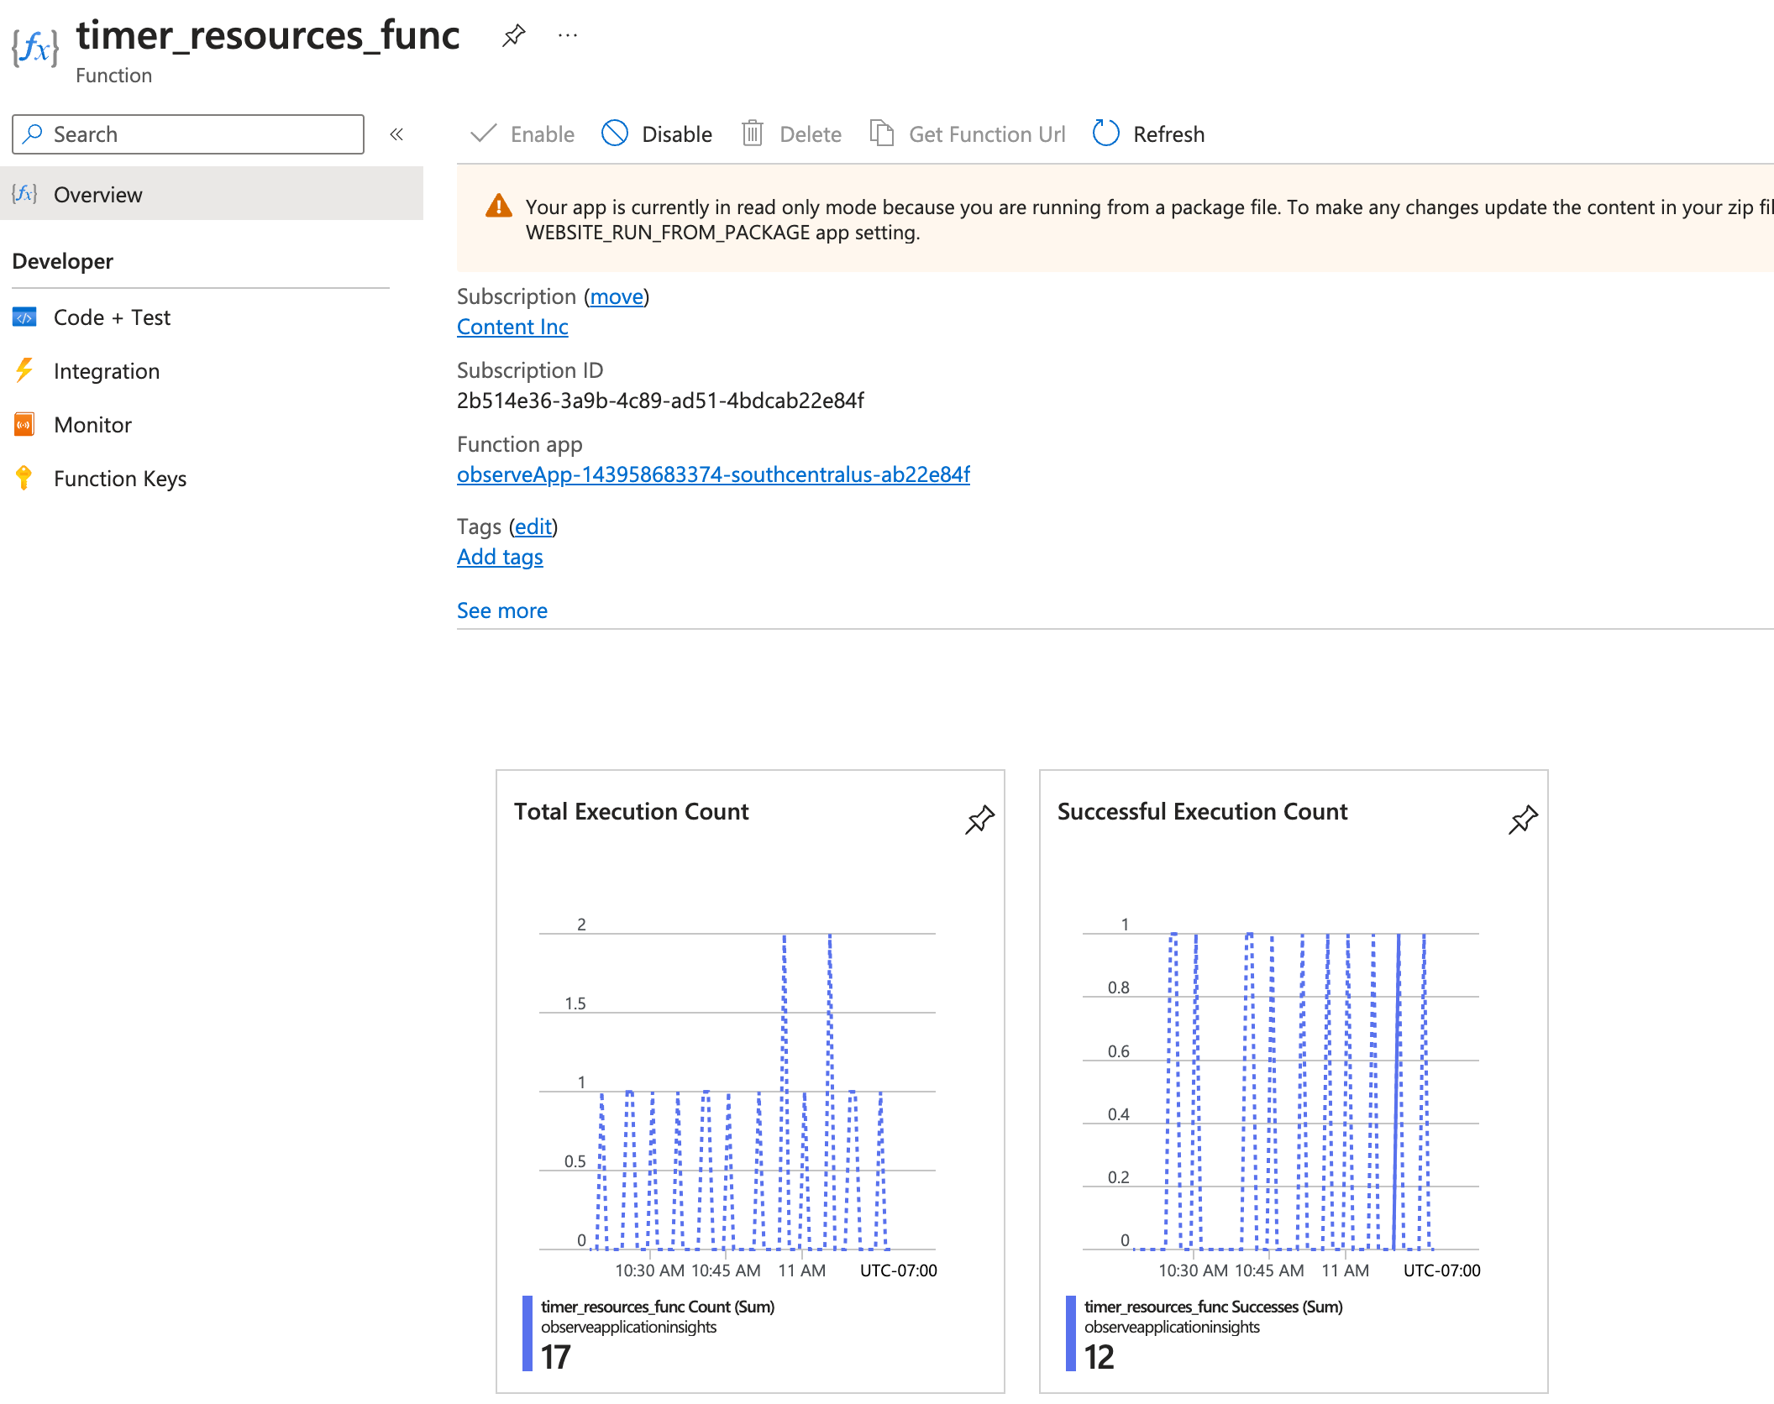Click the Refresh toolbar button
Image resolution: width=1774 pixels, height=1404 pixels.
1148,134
